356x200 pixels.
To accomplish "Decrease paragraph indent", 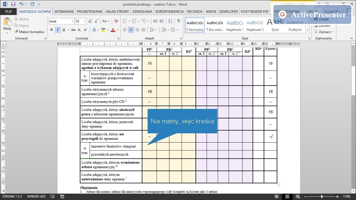I will click(x=155, y=21).
